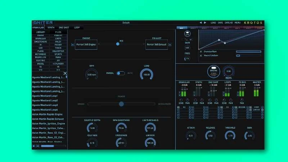Click the RPM dial

(x=92, y=75)
